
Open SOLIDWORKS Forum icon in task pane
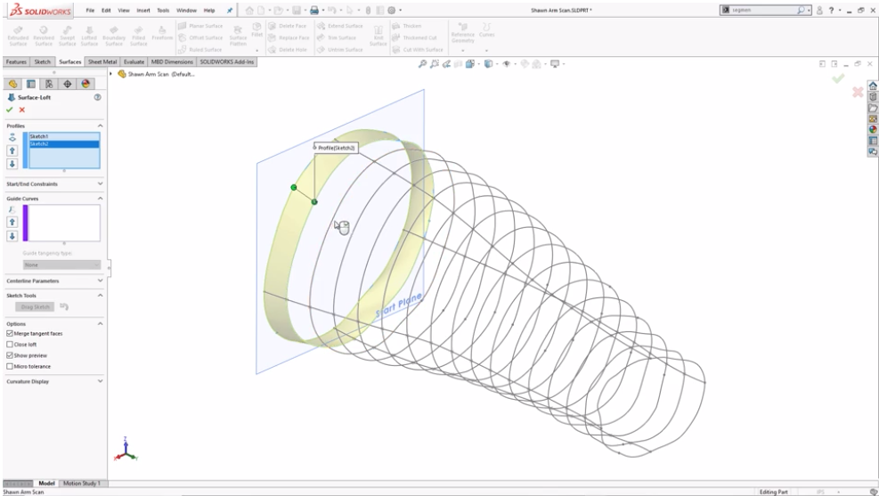point(873,151)
